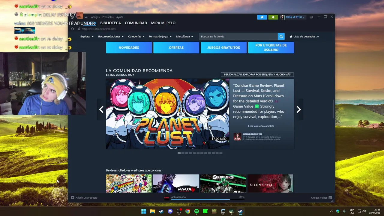Open Discord from the taskbar
Viewport: 384px width, 216px height.
pyautogui.click(x=170, y=211)
